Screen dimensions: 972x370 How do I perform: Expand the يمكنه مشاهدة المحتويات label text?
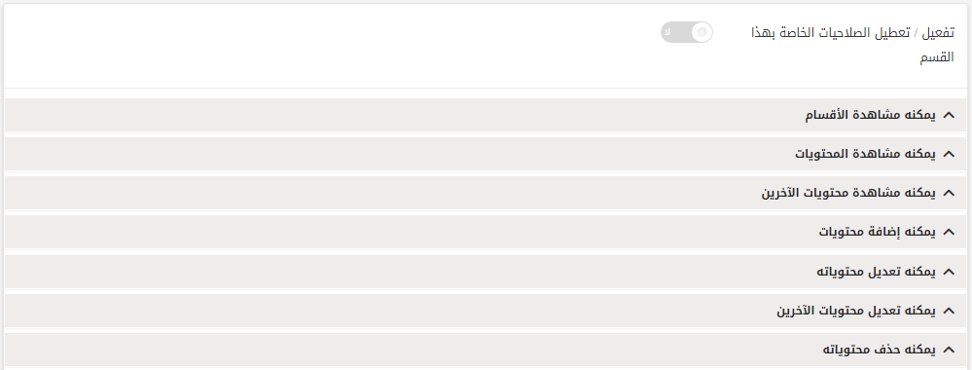pyautogui.click(x=865, y=154)
